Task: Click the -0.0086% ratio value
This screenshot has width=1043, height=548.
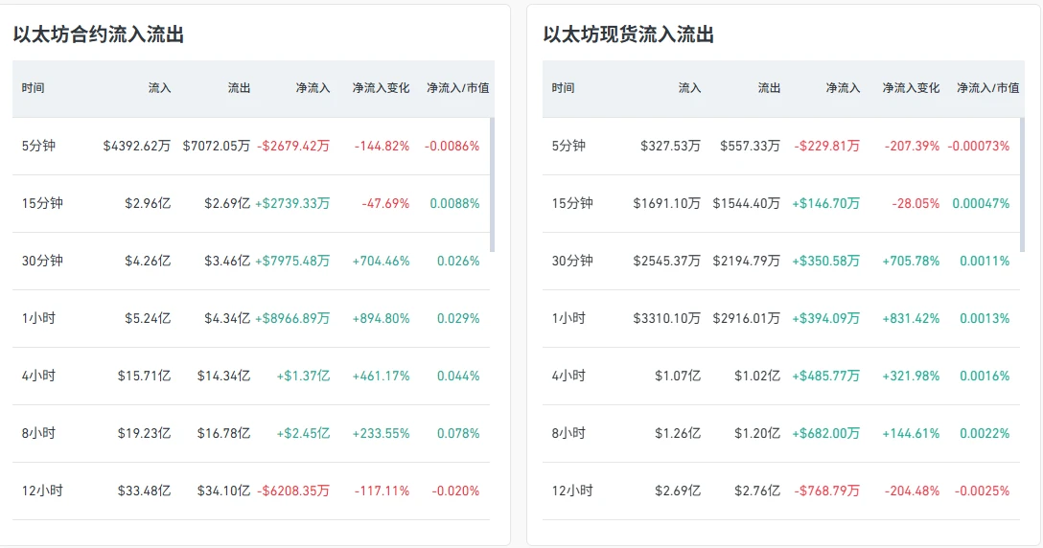Action: (x=452, y=146)
